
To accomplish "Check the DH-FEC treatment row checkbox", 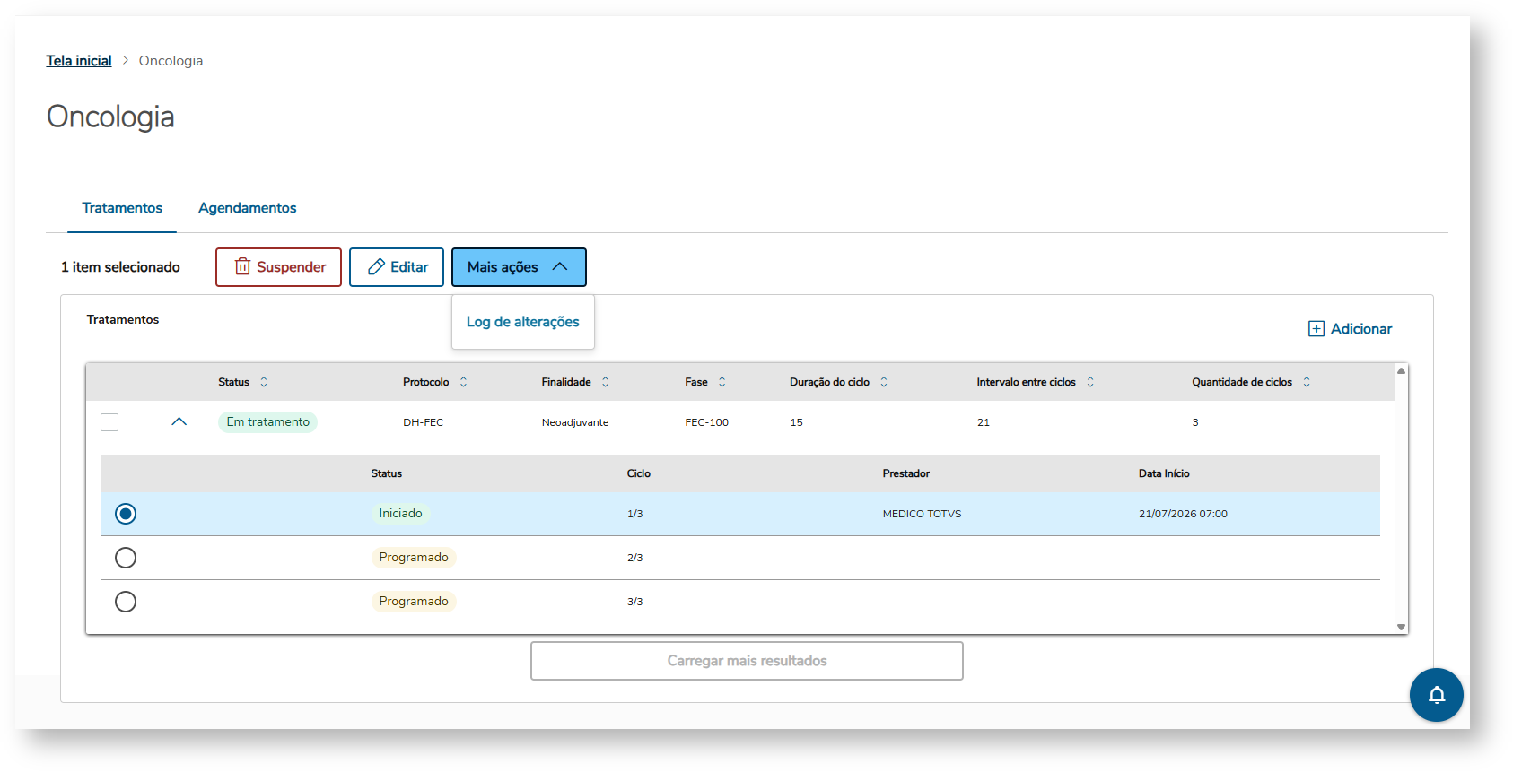I will point(109,422).
